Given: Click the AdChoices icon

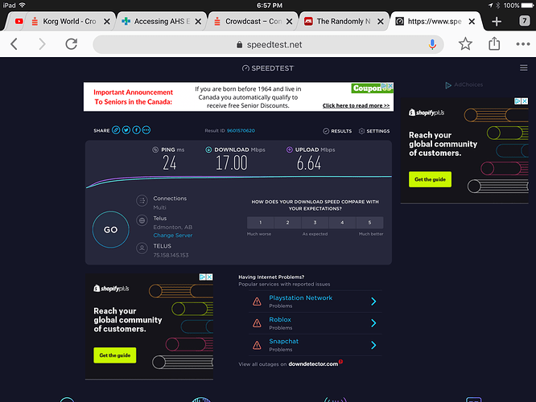Looking at the screenshot, I should (x=448, y=85).
